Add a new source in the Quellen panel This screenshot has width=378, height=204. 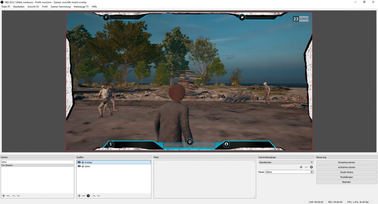(79, 196)
